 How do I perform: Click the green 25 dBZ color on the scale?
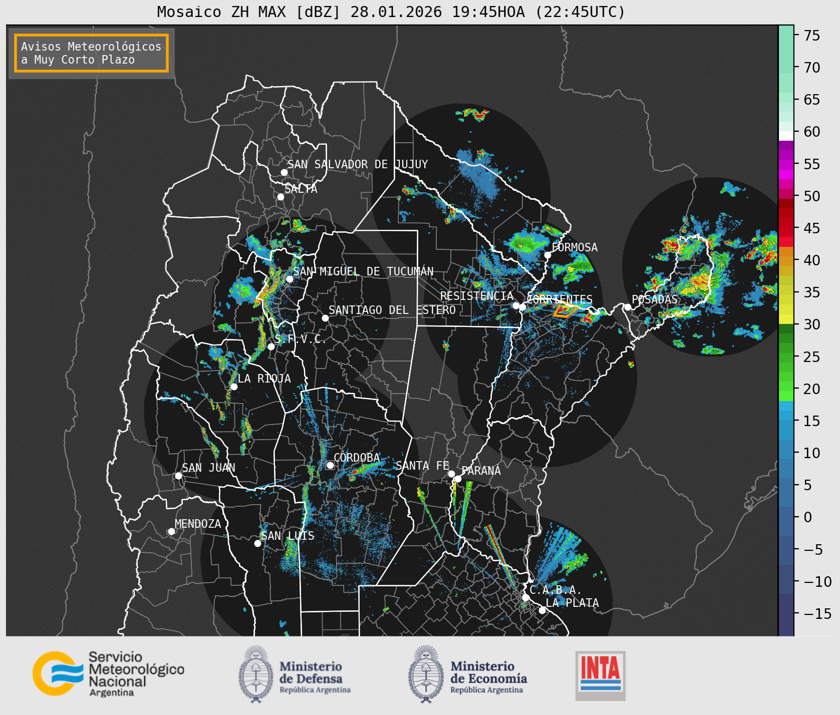click(x=786, y=357)
